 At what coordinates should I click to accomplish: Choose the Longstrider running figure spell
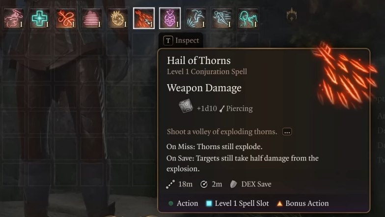222,18
